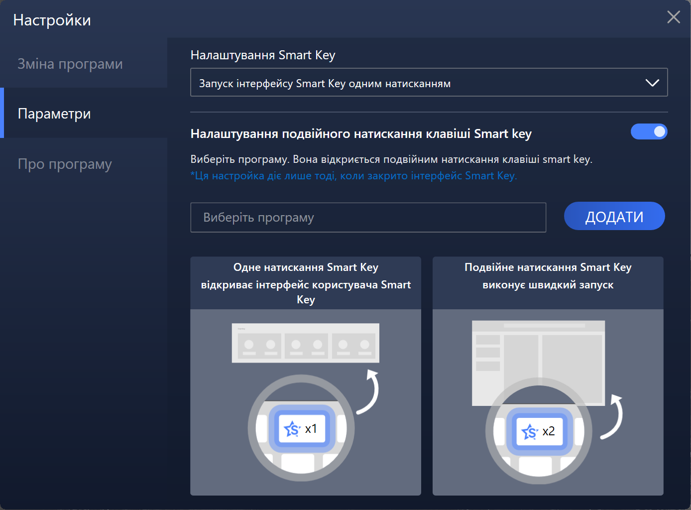Click the ДОДАТИ button
The image size is (691, 510).
coord(614,216)
